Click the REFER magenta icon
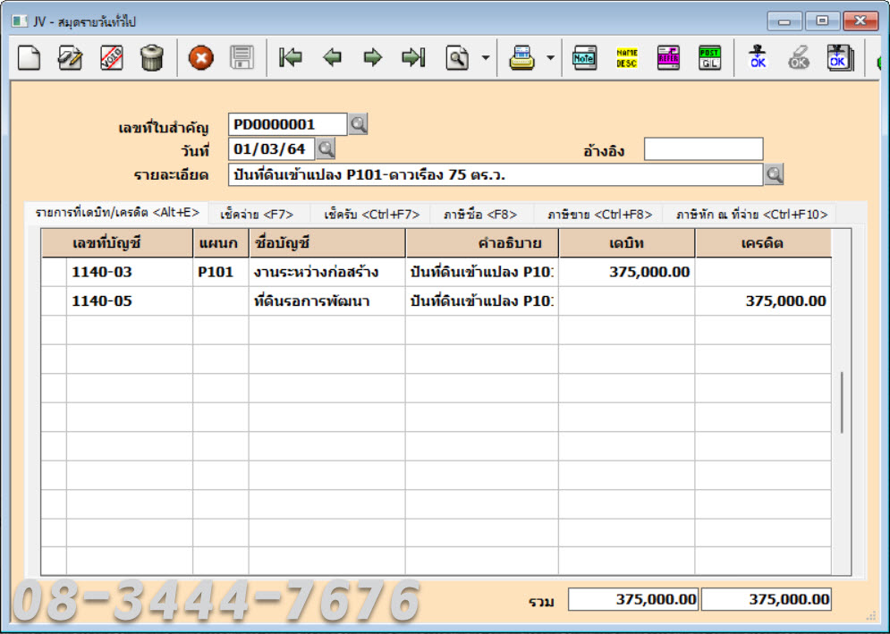890x634 pixels. pos(668,57)
